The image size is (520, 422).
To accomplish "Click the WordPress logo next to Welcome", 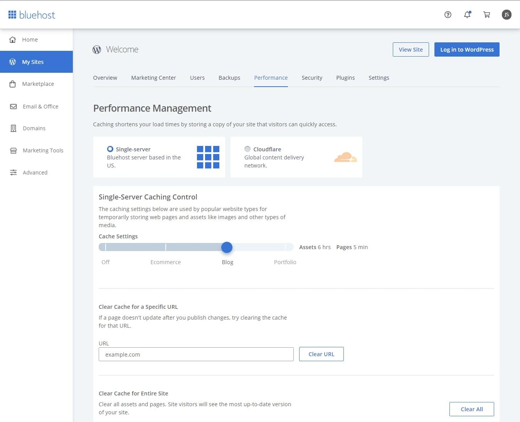I will tap(97, 49).
